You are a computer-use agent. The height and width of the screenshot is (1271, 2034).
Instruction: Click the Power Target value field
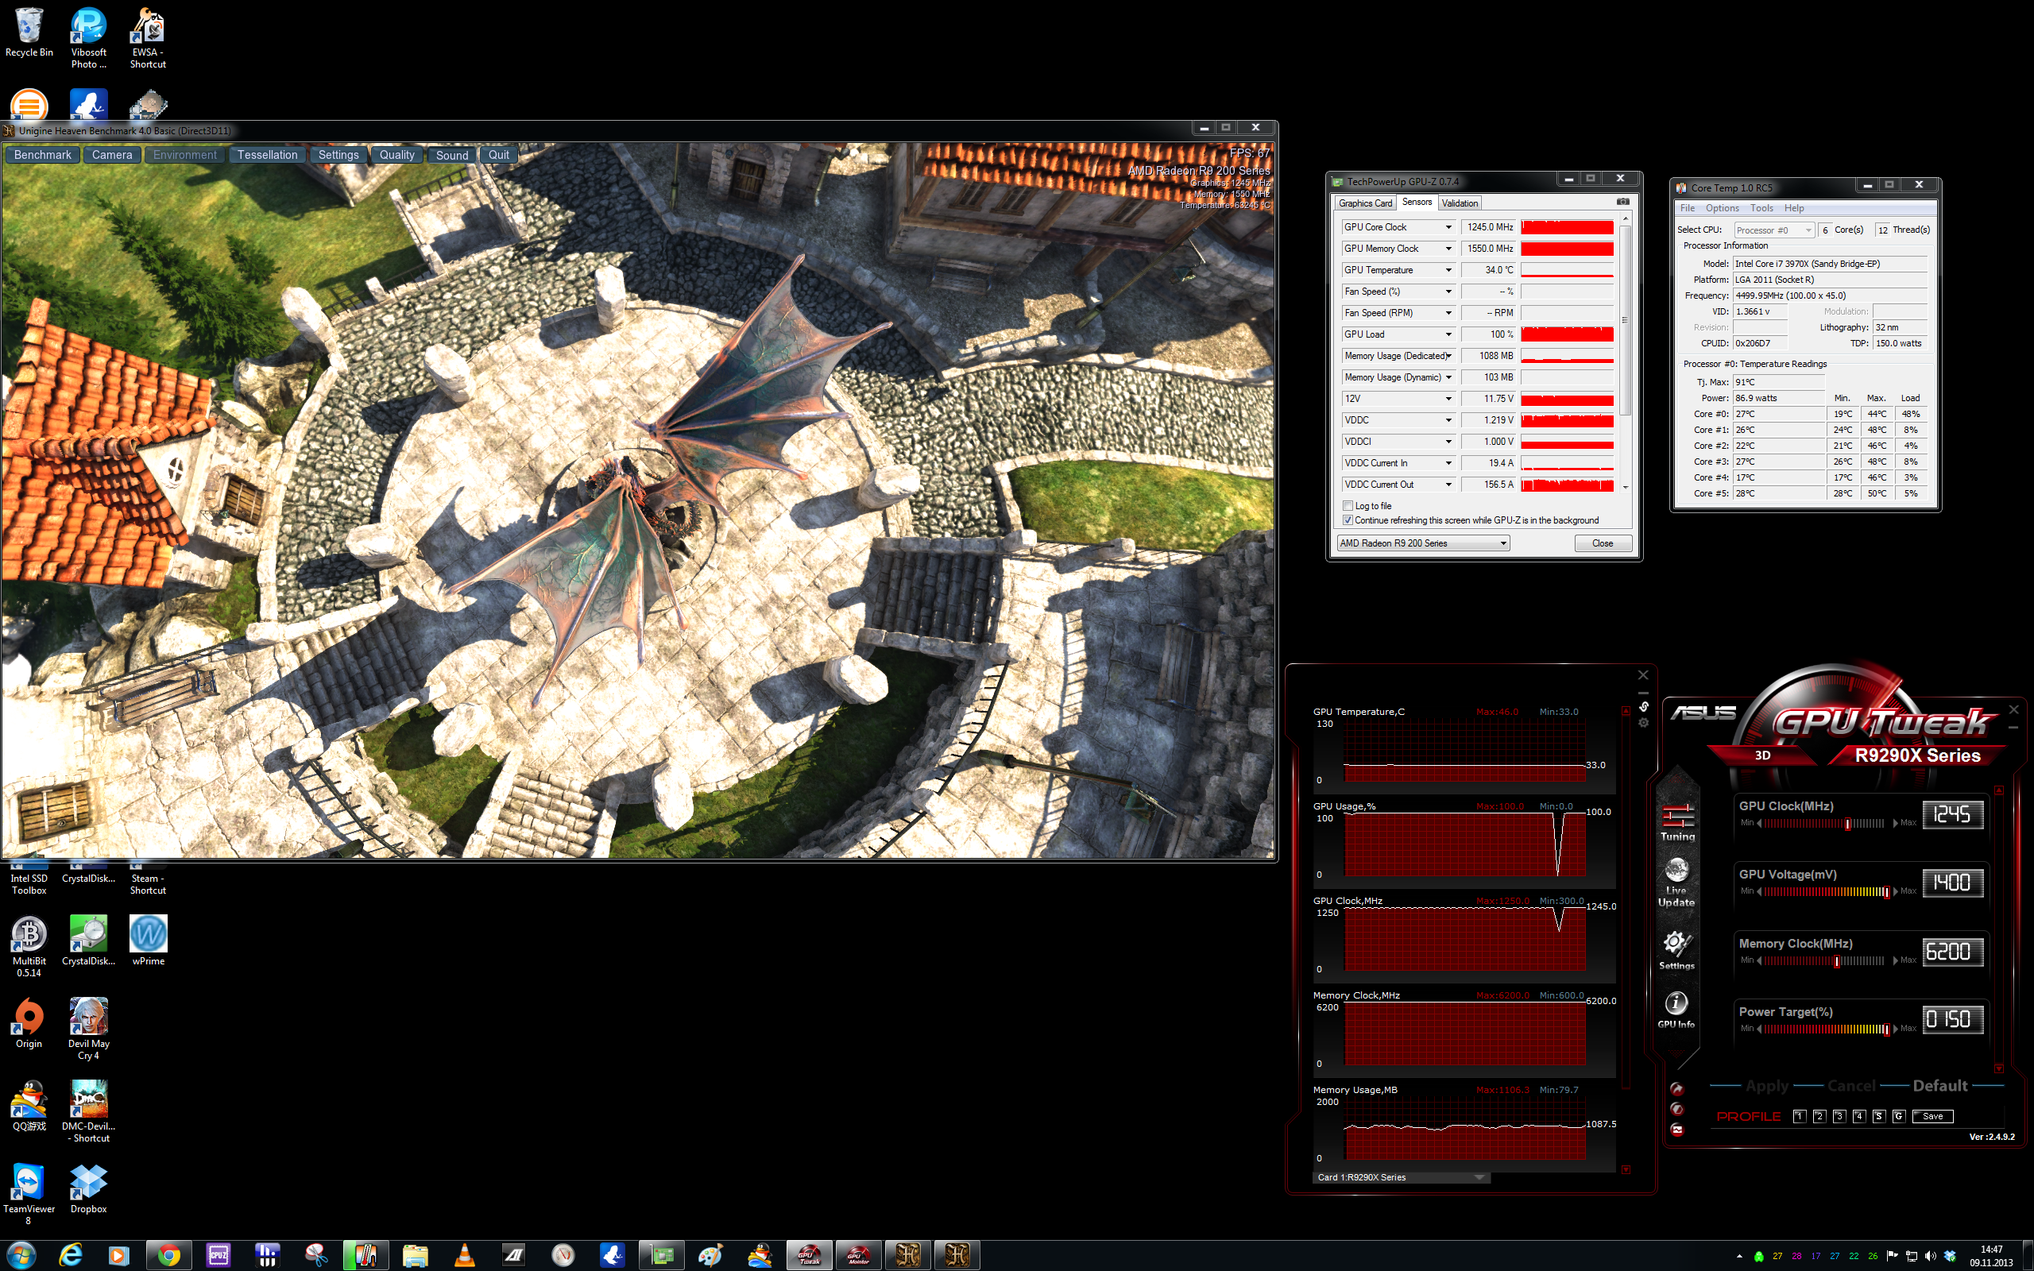(1953, 1020)
